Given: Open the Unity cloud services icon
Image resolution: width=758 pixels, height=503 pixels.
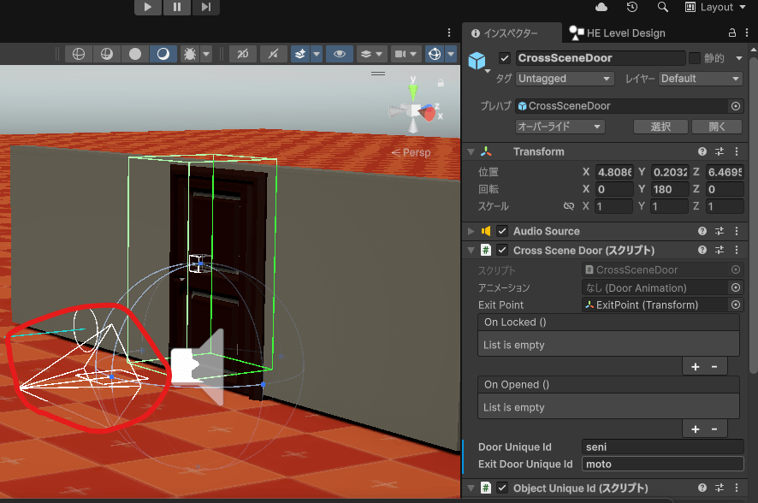Looking at the screenshot, I should [x=601, y=7].
